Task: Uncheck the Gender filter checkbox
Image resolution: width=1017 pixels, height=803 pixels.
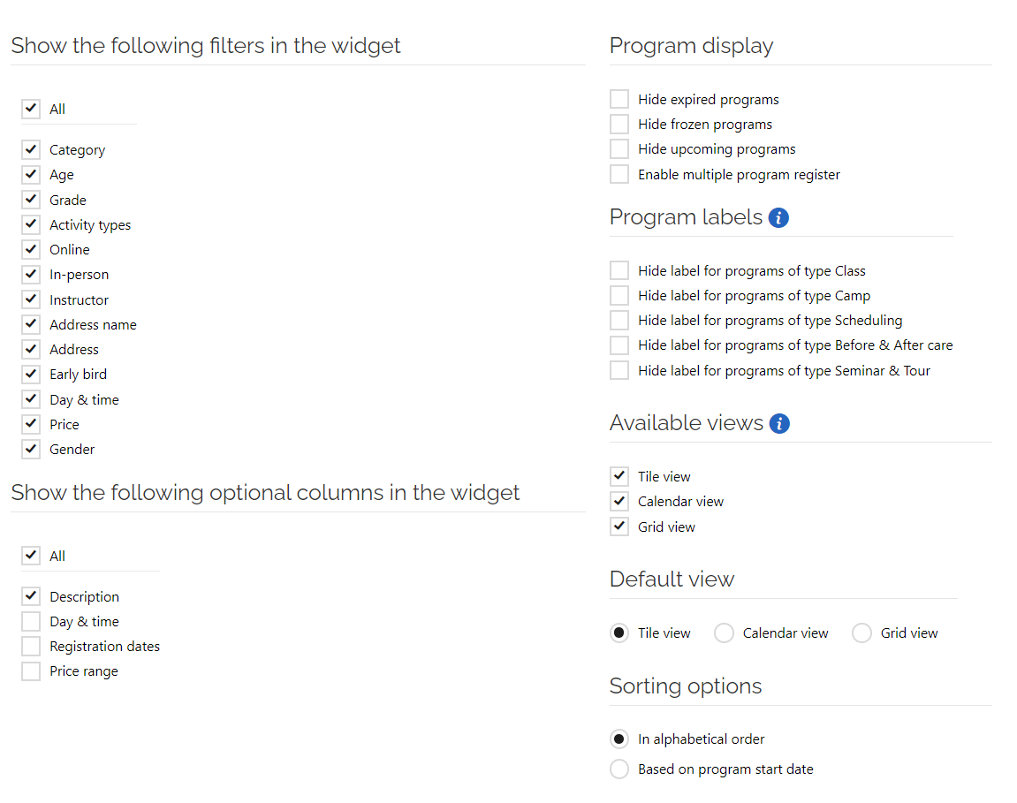Action: (31, 449)
